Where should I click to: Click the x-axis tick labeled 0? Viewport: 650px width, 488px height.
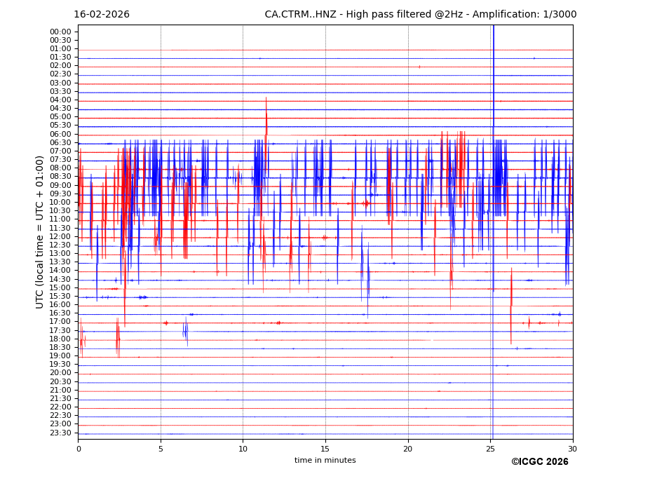pos(79,449)
